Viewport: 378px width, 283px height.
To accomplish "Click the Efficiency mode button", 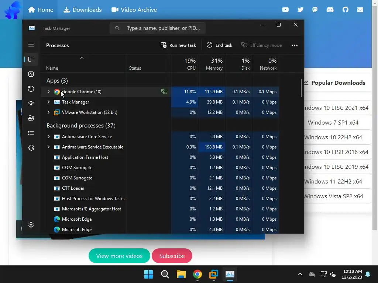I will (262, 45).
